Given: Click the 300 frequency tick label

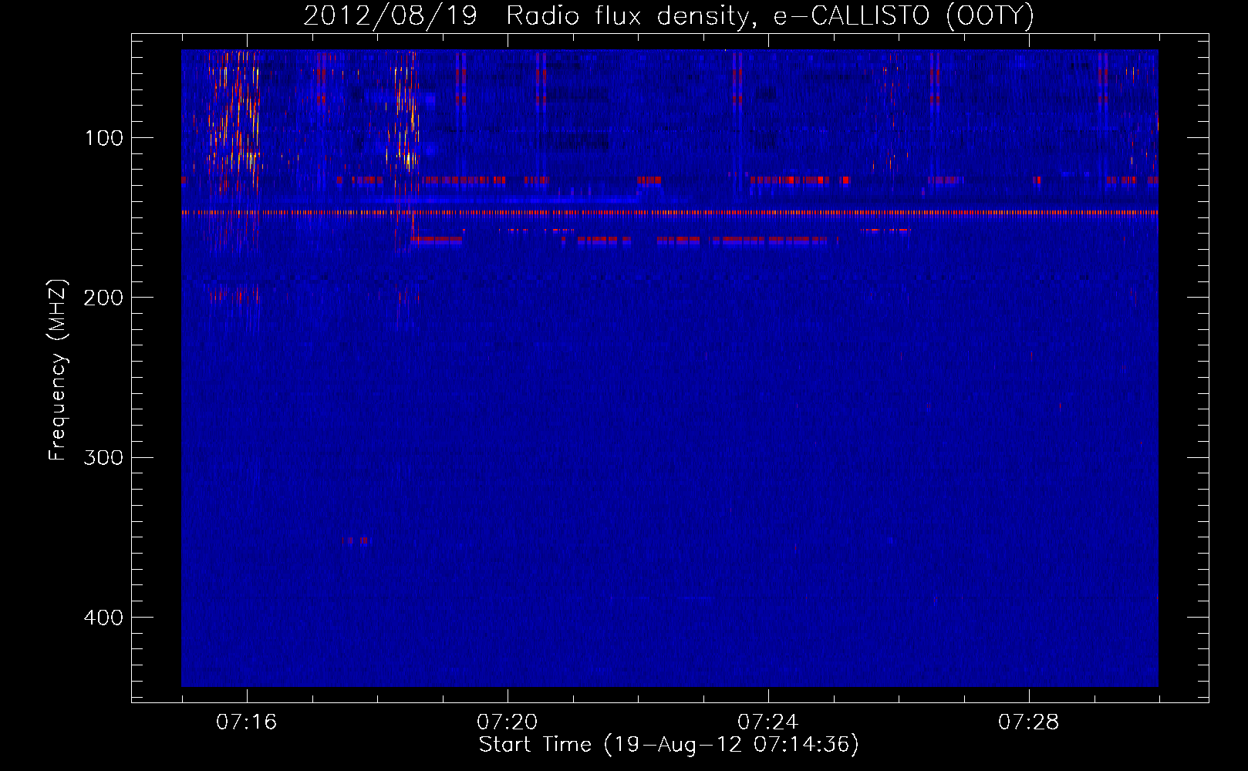Looking at the screenshot, I should pos(103,457).
